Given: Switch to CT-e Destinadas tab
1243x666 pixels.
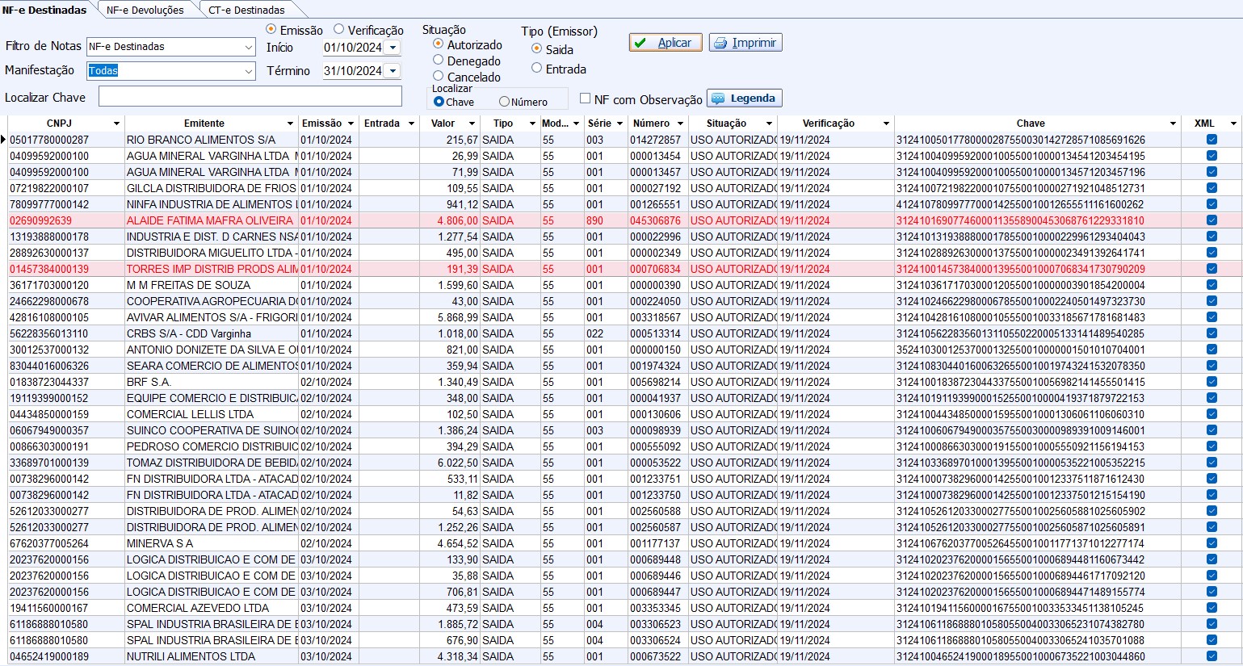Looking at the screenshot, I should click(x=246, y=10).
